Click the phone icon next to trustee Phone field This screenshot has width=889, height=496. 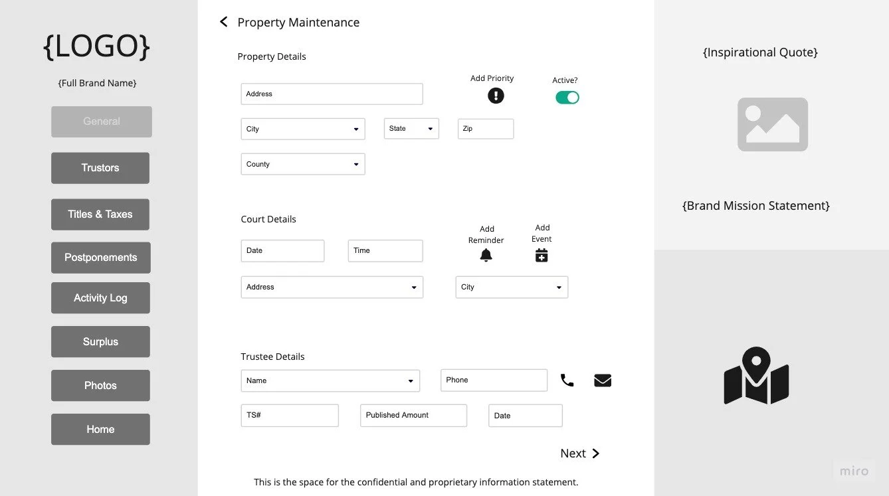(x=567, y=380)
